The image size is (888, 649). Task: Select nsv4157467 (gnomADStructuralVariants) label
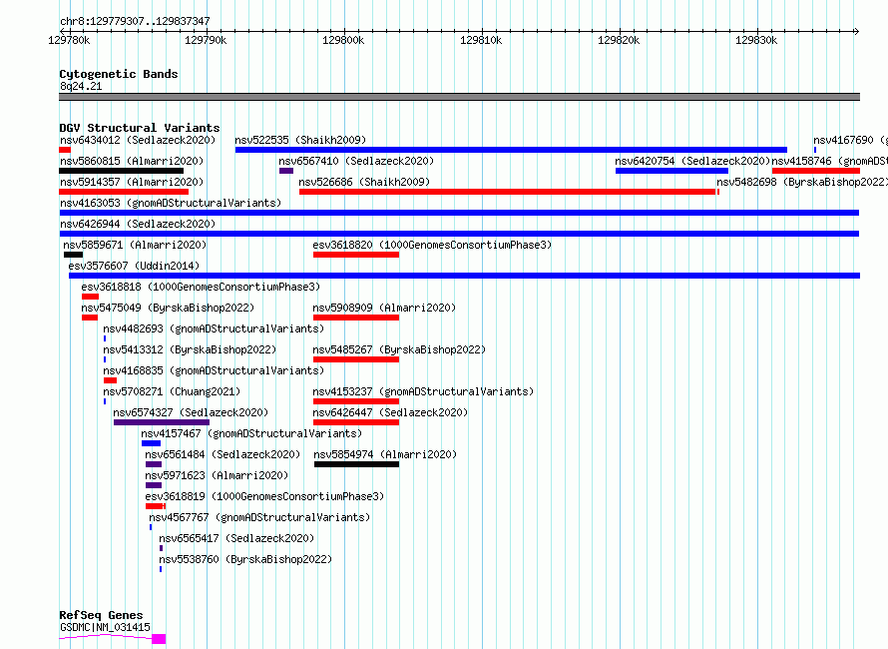click(x=251, y=433)
